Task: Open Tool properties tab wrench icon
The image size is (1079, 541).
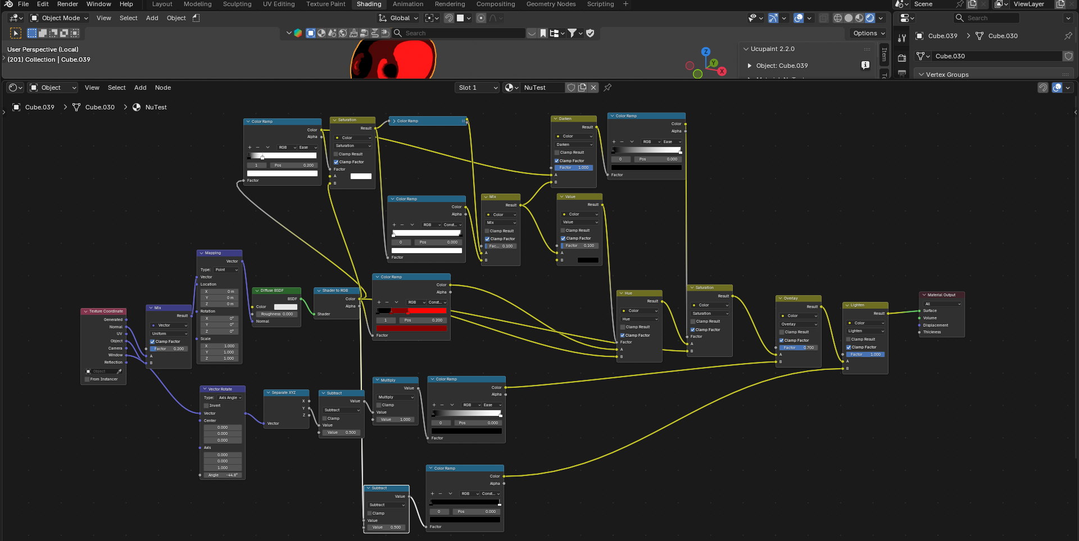Action: [x=902, y=38]
